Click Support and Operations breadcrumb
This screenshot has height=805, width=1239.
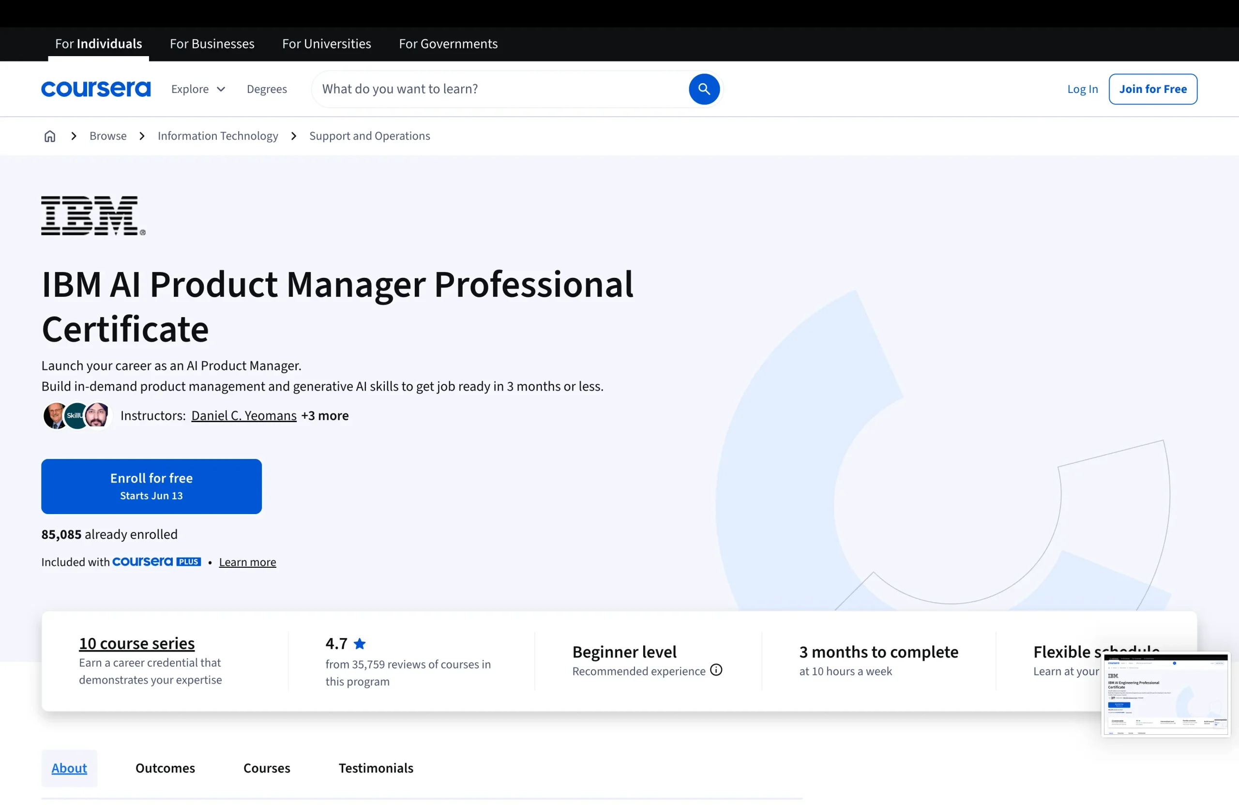(x=370, y=136)
